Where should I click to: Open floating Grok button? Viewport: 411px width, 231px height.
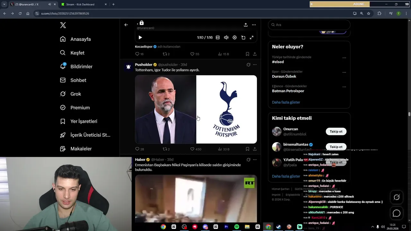(397, 197)
